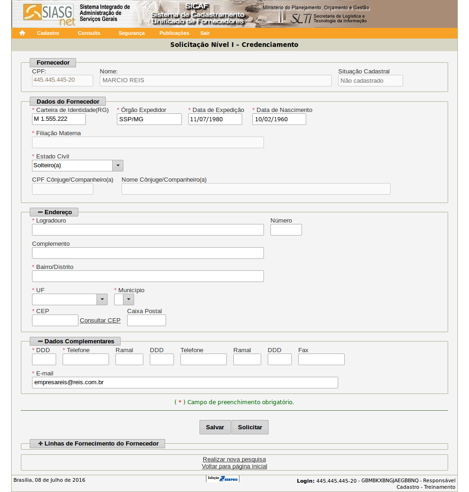Click the Nome Cônjuge/Companheiro(a) field

[256, 189]
